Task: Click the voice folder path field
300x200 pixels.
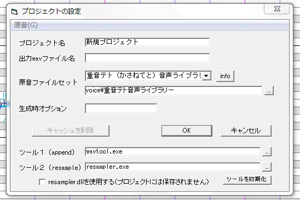Action: pos(174,90)
